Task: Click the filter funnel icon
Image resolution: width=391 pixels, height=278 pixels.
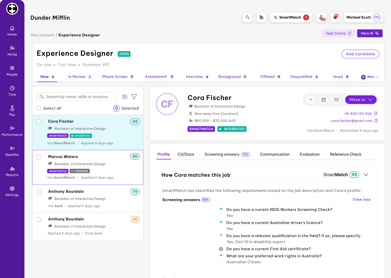Action: (134, 97)
